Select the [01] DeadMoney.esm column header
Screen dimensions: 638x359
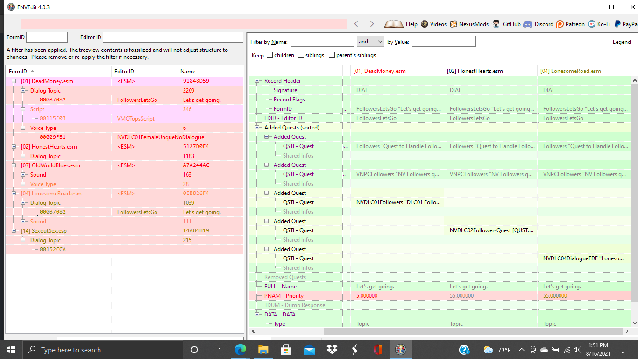pyautogui.click(x=397, y=71)
